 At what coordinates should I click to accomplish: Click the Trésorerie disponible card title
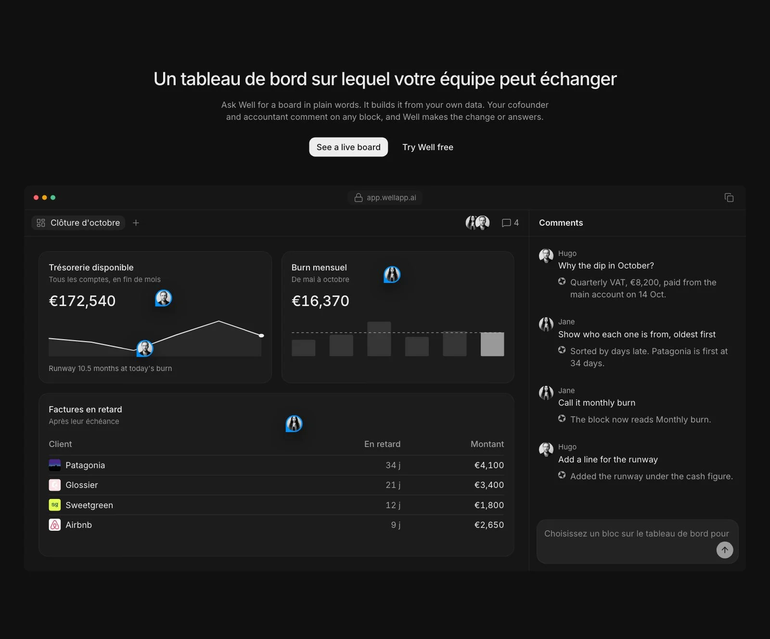(91, 268)
